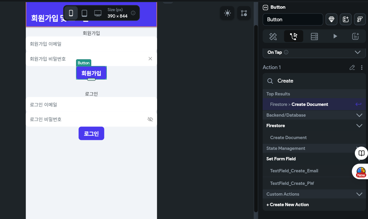The image size is (368, 219).
Task: Open the Animations play tab icon
Action: coord(335,36)
